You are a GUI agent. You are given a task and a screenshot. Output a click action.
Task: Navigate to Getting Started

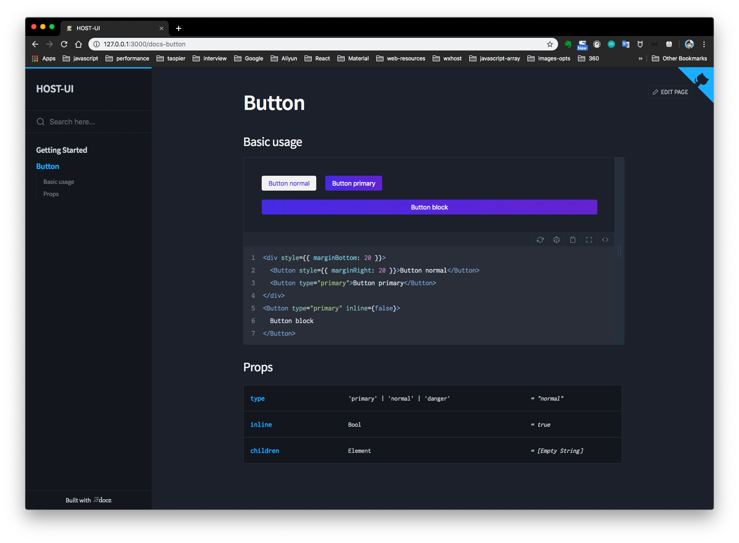[x=61, y=150]
